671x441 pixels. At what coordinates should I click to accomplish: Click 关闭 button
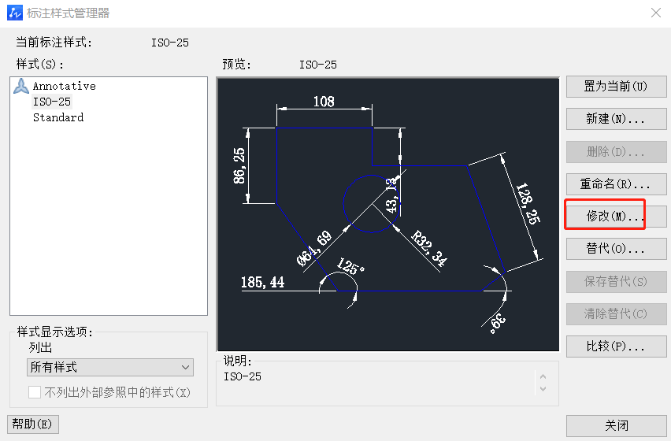[x=616, y=425]
